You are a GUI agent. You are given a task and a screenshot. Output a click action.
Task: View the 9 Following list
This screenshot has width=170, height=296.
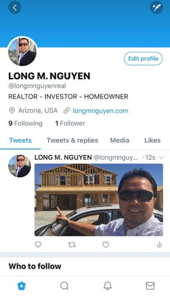point(25,123)
